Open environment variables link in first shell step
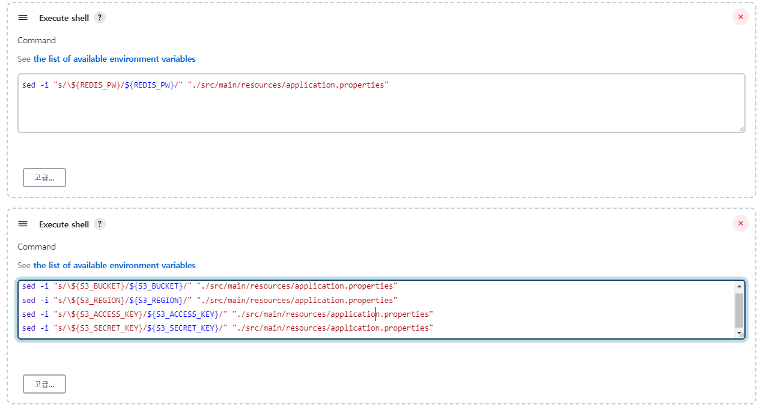 click(x=114, y=59)
